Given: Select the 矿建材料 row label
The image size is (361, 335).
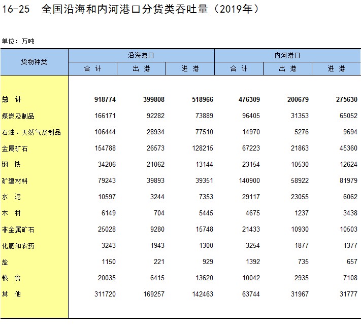Looking at the screenshot, I should pyautogui.click(x=15, y=181).
